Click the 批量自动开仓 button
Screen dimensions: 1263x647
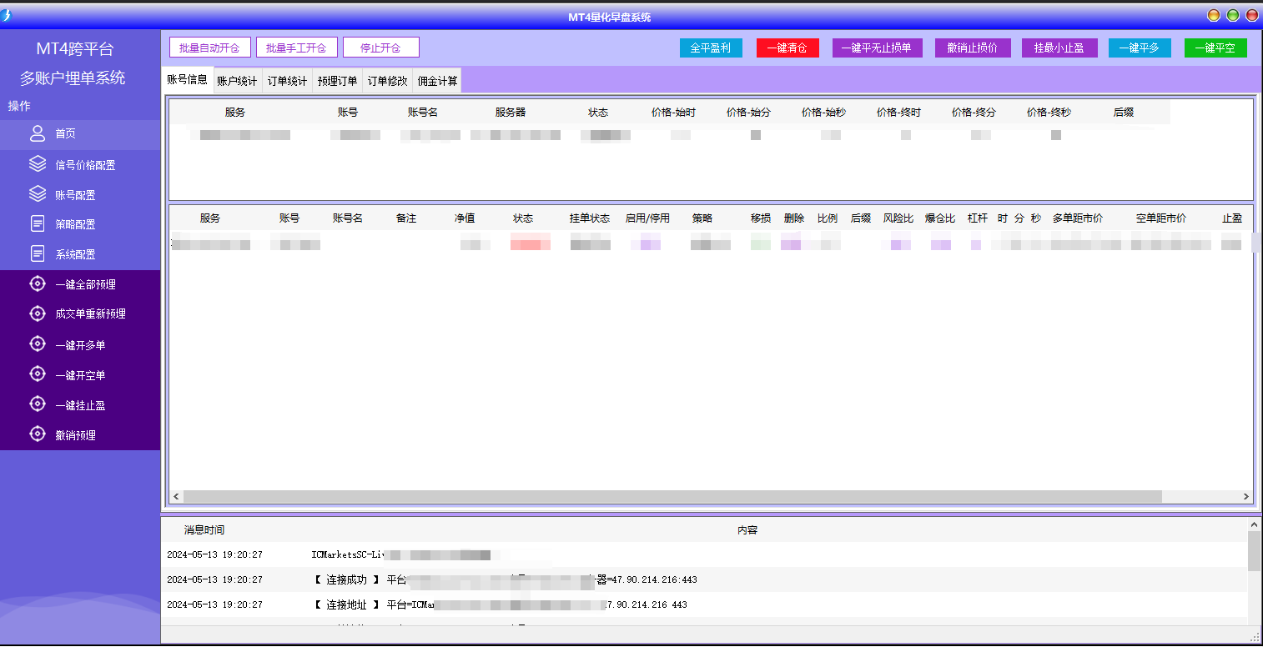point(209,48)
